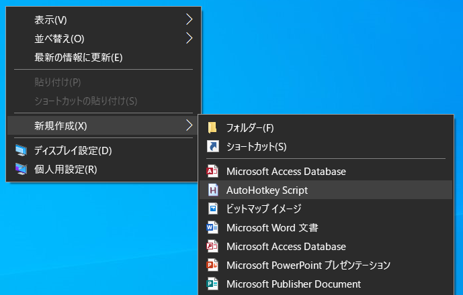Choose 最新の情報に更新(E) to refresh
Viewport: 463px width, 295px height.
tap(103, 57)
